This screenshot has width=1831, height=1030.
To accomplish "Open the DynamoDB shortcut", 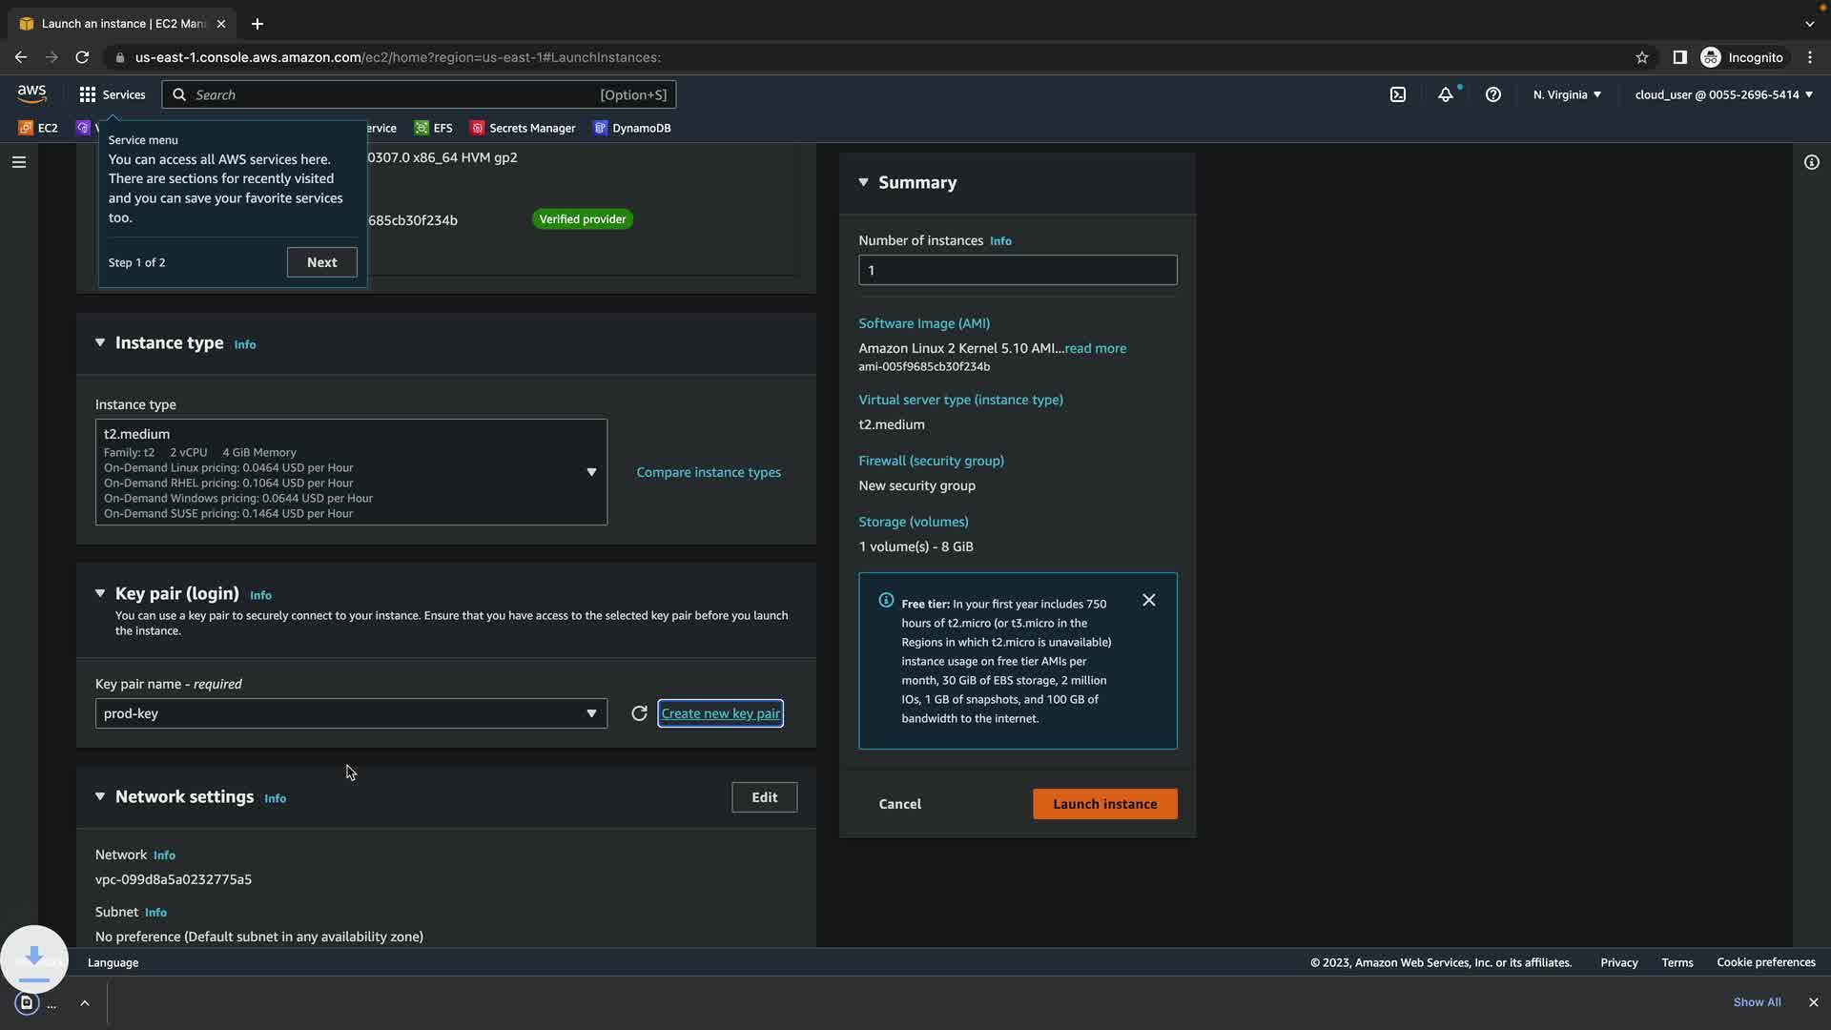I will pos(632,128).
